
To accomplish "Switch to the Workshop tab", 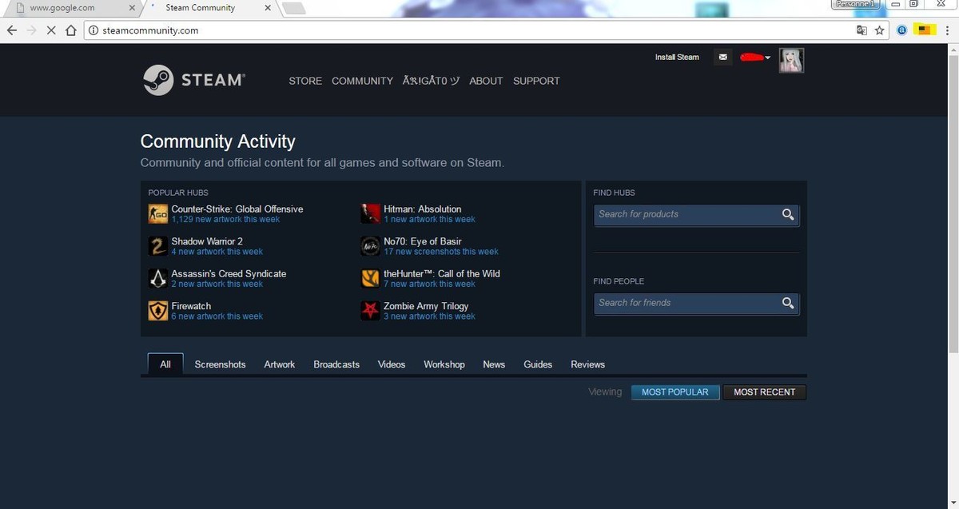I will pyautogui.click(x=444, y=364).
